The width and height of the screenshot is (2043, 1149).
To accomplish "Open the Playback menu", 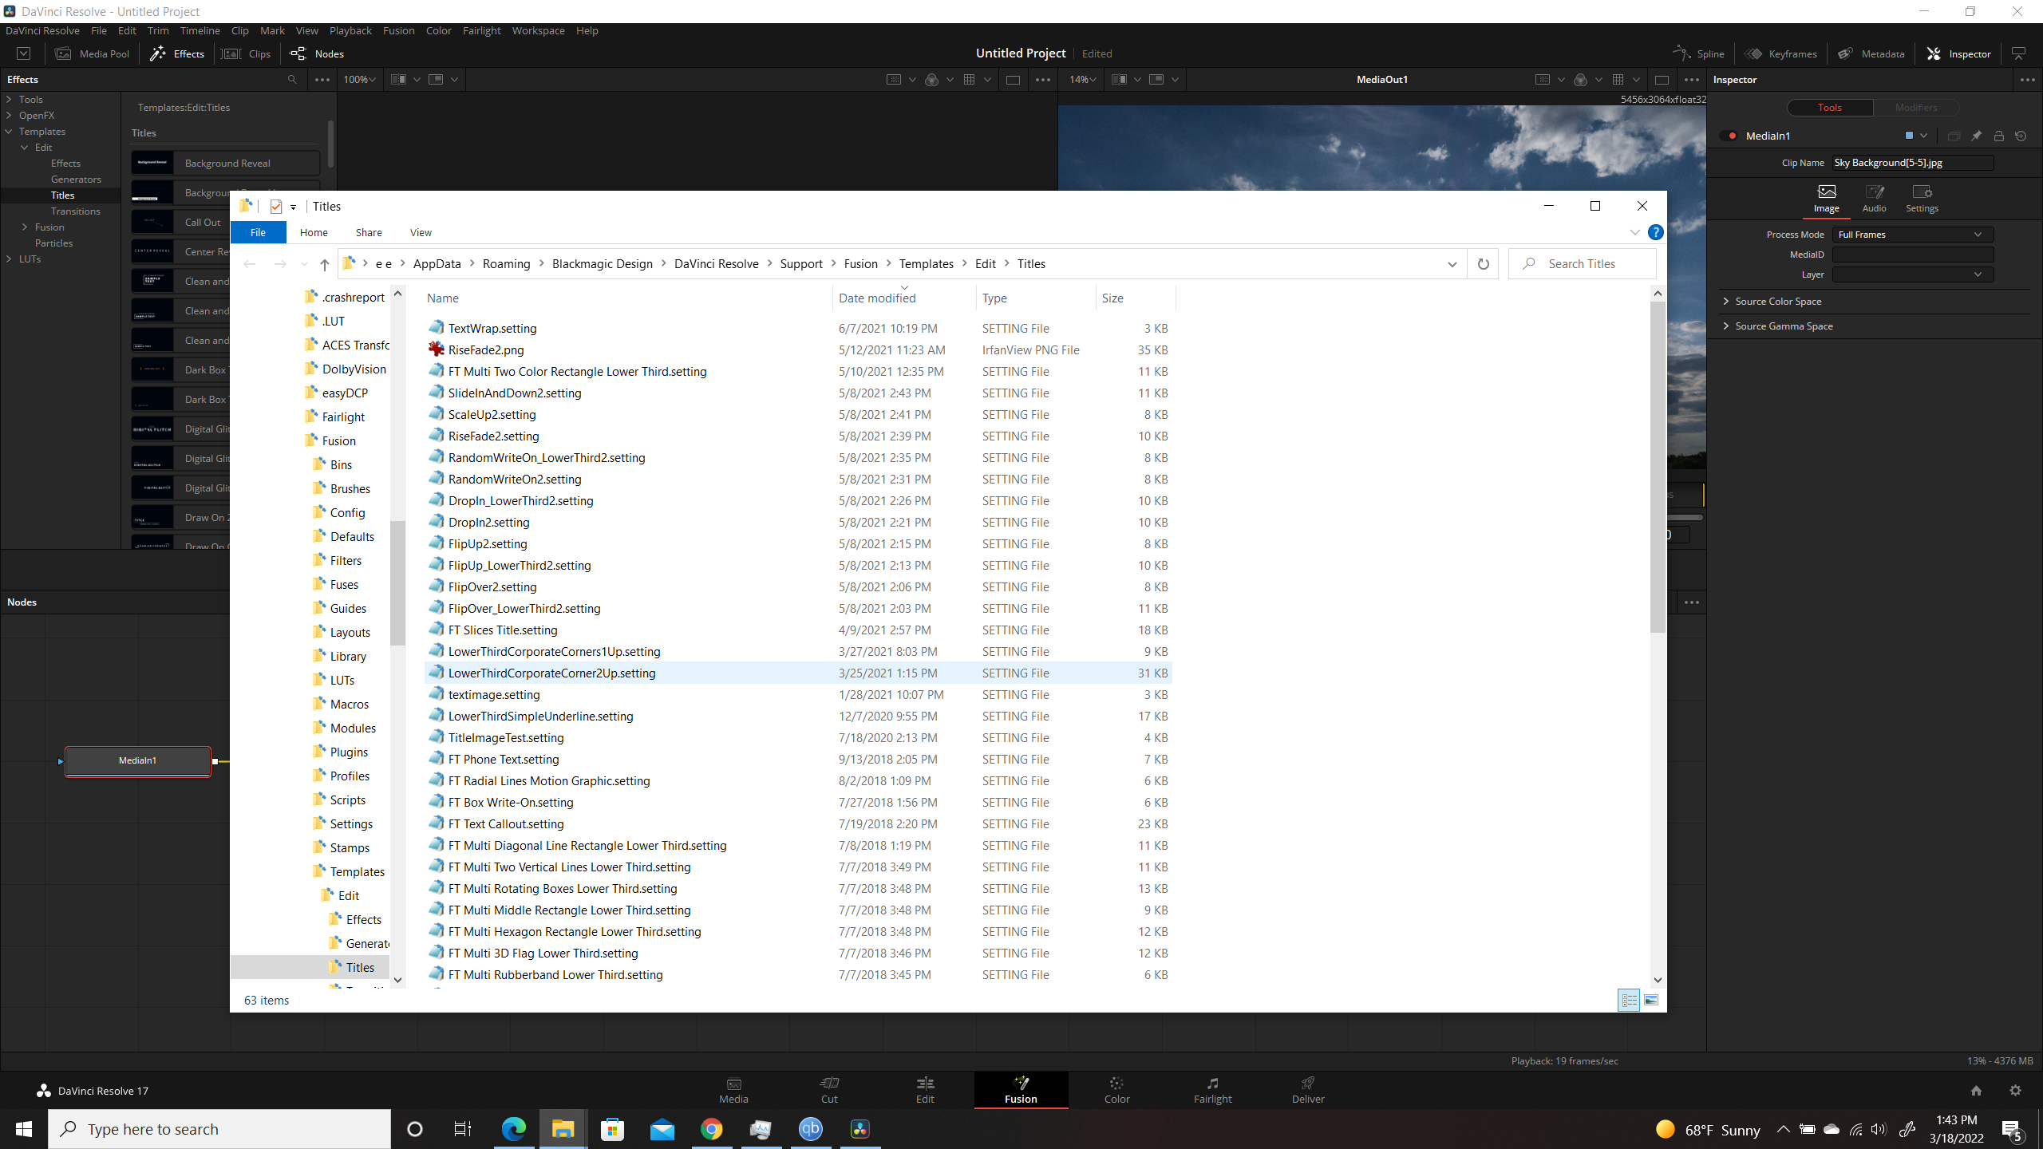I will tap(350, 30).
